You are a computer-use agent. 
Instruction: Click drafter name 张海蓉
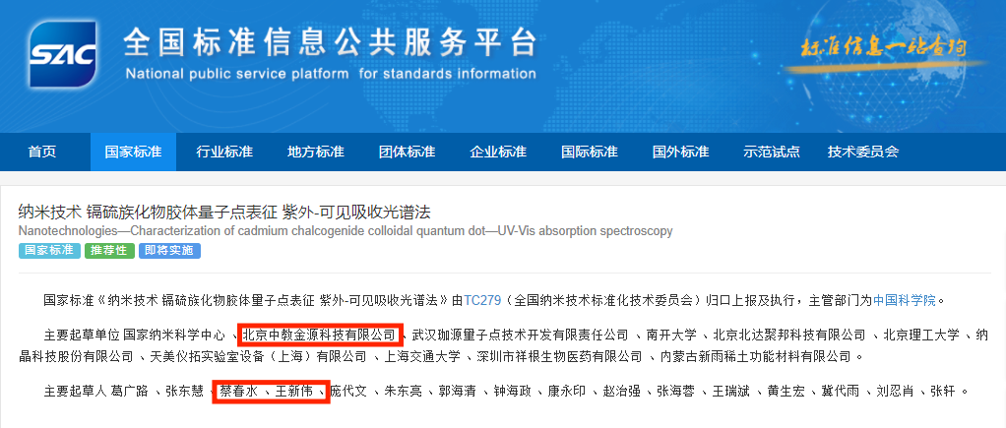(x=675, y=391)
